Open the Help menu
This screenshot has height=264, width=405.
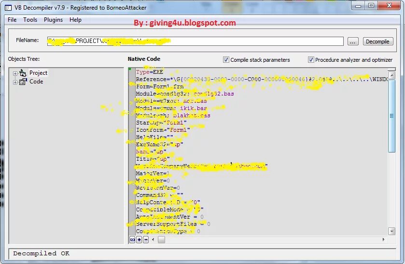click(x=75, y=20)
